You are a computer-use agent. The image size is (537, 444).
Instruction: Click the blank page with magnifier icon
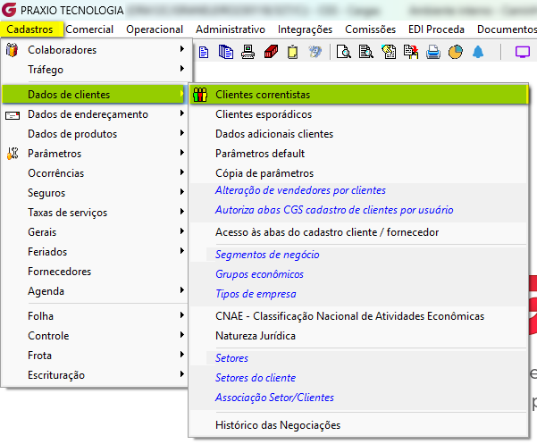[x=343, y=52]
